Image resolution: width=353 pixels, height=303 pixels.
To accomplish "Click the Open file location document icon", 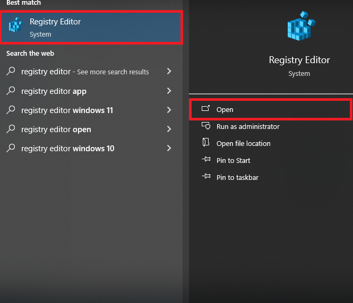I will click(206, 143).
